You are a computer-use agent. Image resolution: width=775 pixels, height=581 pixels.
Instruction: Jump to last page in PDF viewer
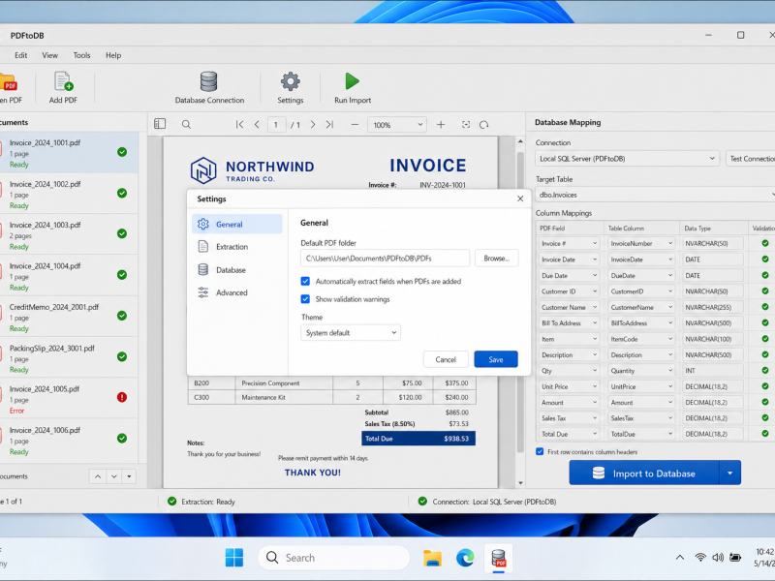329,125
